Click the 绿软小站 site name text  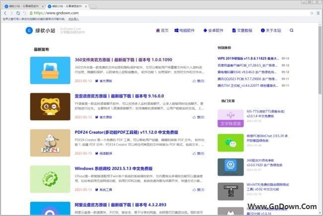pos(45,31)
